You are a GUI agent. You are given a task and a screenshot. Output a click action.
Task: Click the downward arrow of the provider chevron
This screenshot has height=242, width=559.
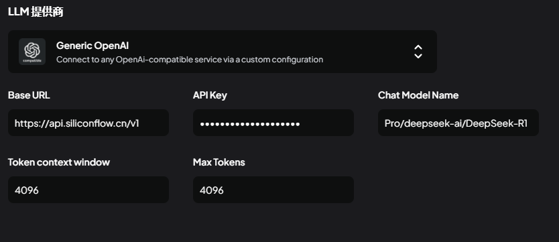[x=418, y=56]
